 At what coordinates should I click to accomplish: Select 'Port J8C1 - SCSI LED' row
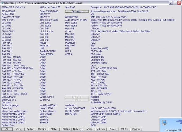click(12, 85)
